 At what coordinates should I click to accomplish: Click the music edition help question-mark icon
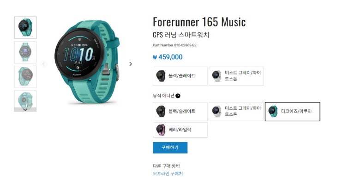click(x=178, y=96)
